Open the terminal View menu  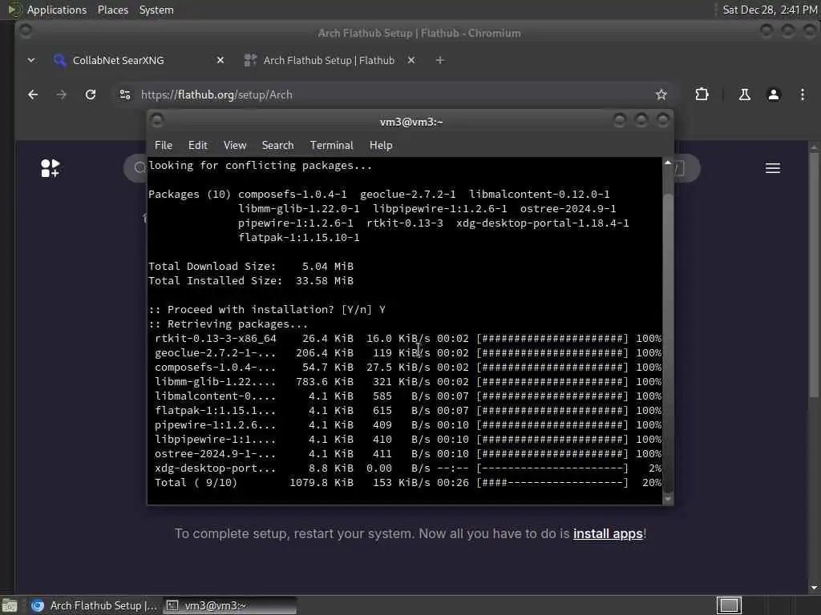tap(235, 146)
